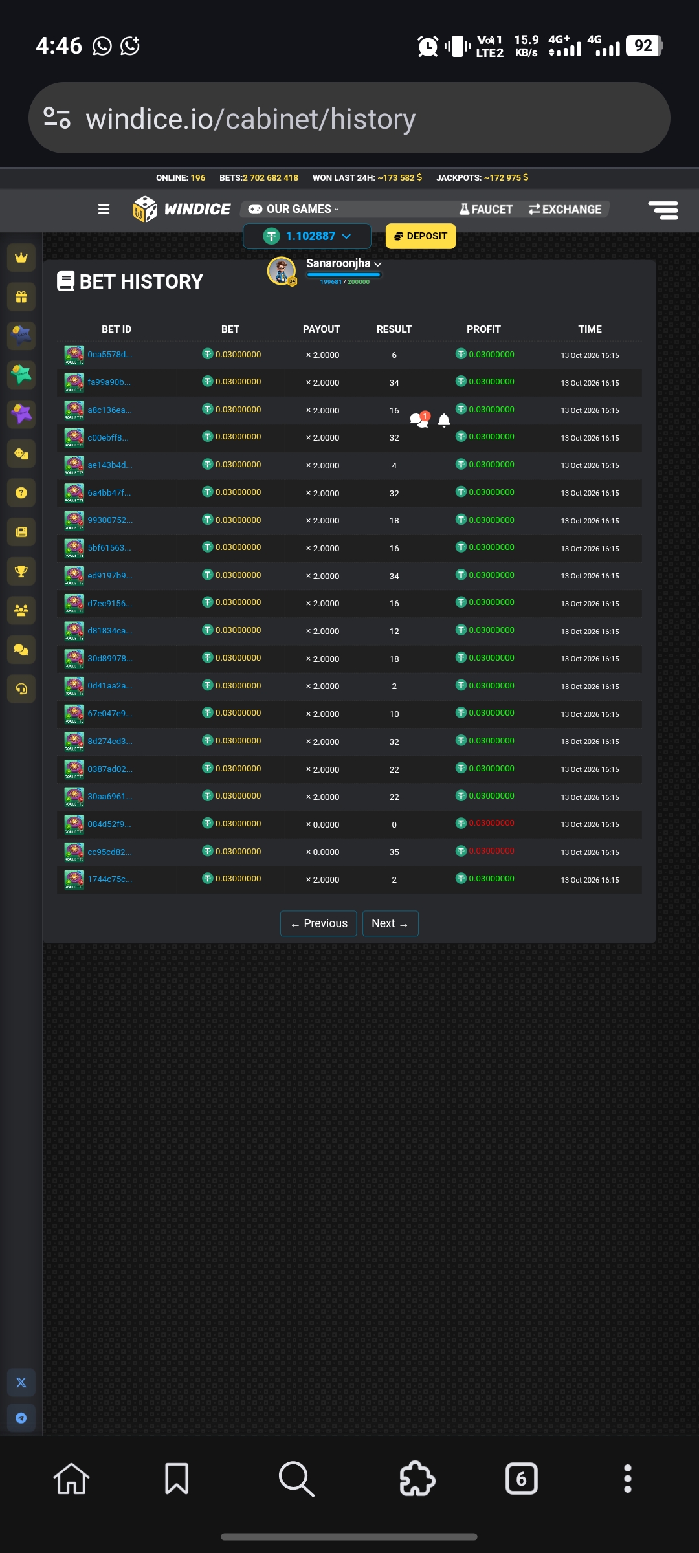This screenshot has height=1553, width=699.
Task: Open the right-side striped menu icon
Action: tap(663, 210)
